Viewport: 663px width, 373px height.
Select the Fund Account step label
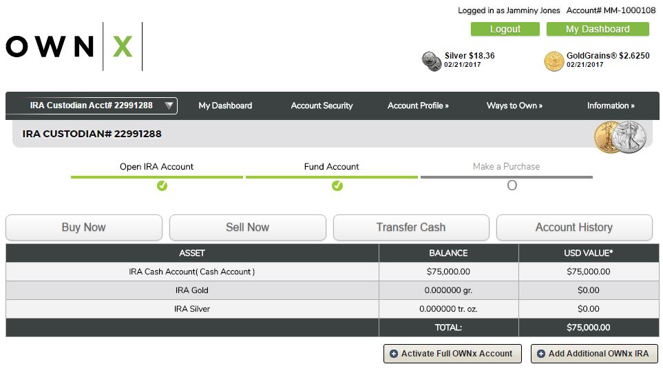pyautogui.click(x=332, y=167)
